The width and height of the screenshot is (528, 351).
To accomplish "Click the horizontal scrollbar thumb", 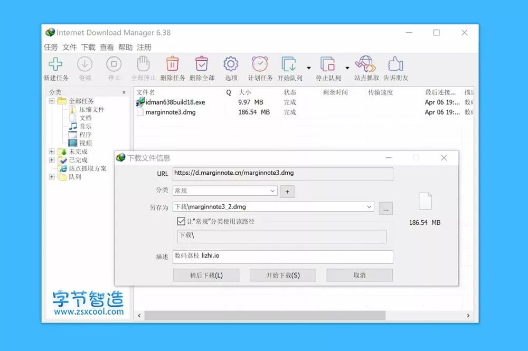I will click(265, 315).
